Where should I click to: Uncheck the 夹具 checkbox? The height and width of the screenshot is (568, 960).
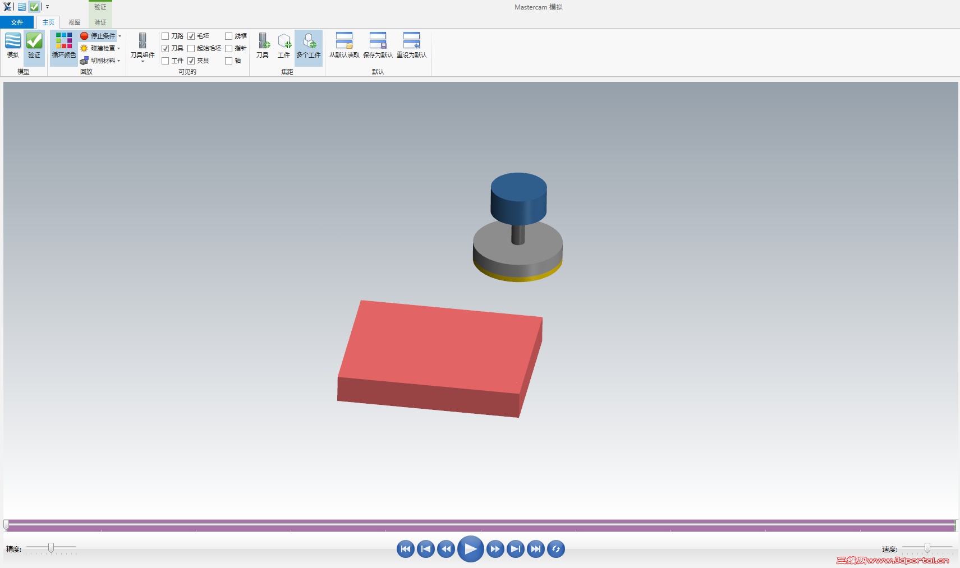pyautogui.click(x=191, y=61)
